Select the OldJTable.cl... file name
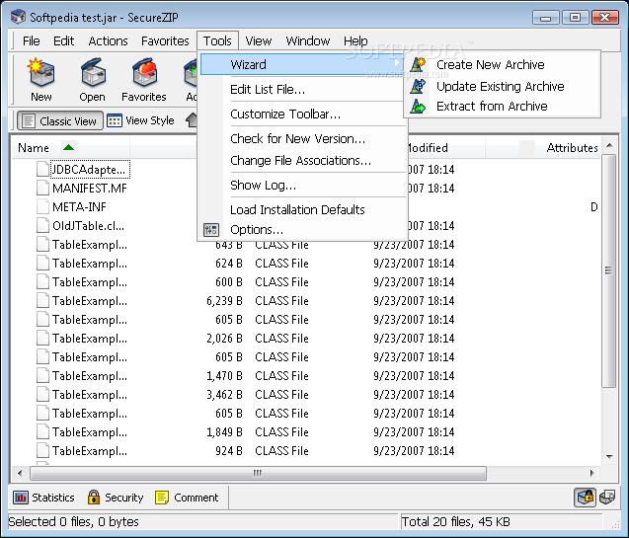This screenshot has width=629, height=538. (x=88, y=226)
